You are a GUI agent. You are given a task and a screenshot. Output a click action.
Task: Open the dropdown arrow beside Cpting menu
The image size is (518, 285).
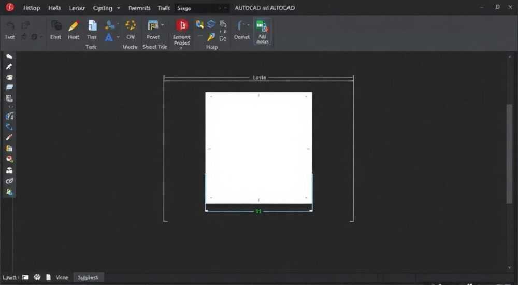(x=119, y=8)
